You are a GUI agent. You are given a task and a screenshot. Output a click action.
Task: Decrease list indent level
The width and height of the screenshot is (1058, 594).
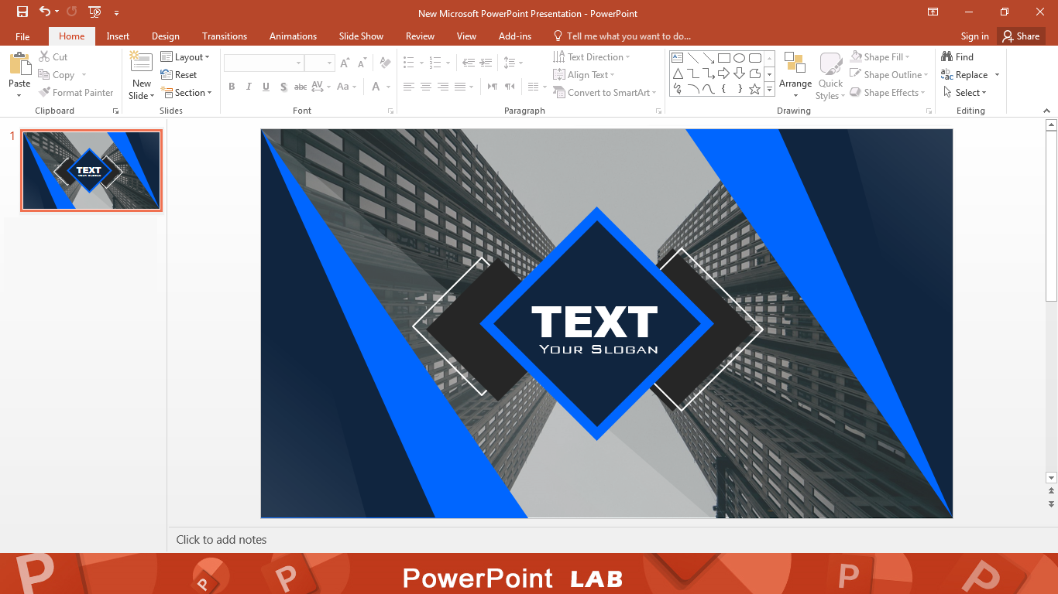click(469, 63)
